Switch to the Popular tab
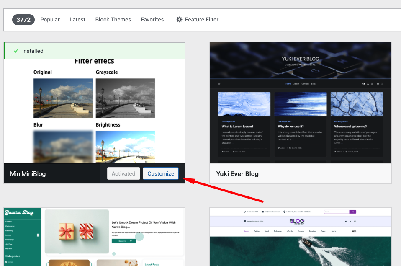 click(50, 20)
